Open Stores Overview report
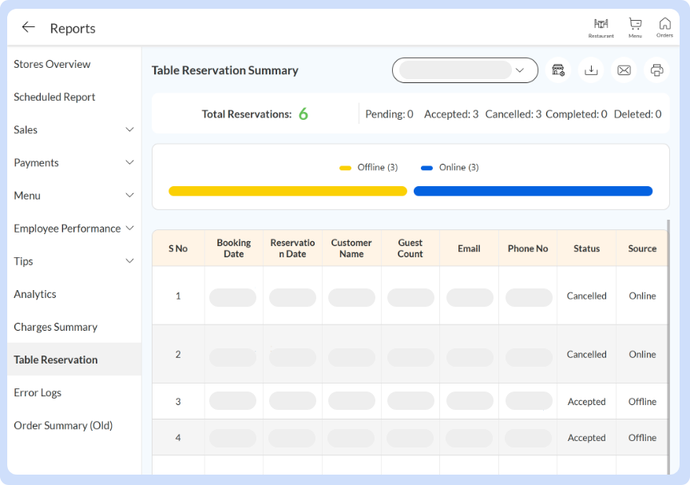 pos(52,64)
